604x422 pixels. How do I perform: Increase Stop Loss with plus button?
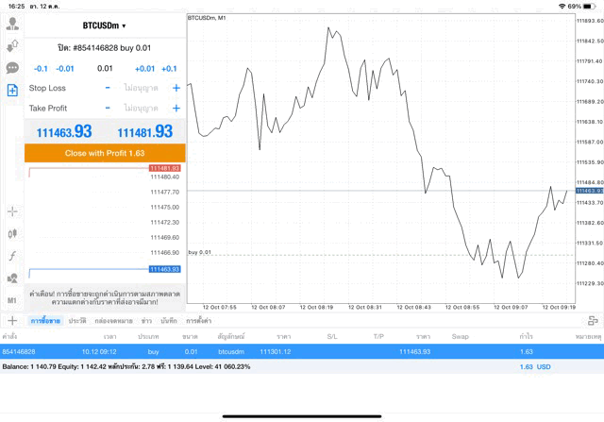point(176,88)
